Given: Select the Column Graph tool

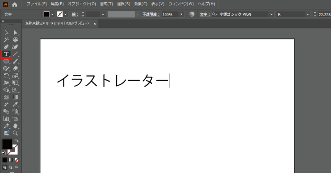Looking at the screenshot, I should click(x=6, y=118).
